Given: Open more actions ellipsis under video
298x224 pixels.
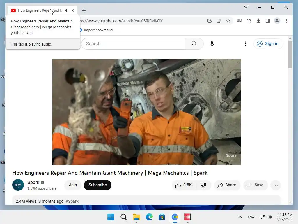Looking at the screenshot, I should pyautogui.click(x=275, y=185).
